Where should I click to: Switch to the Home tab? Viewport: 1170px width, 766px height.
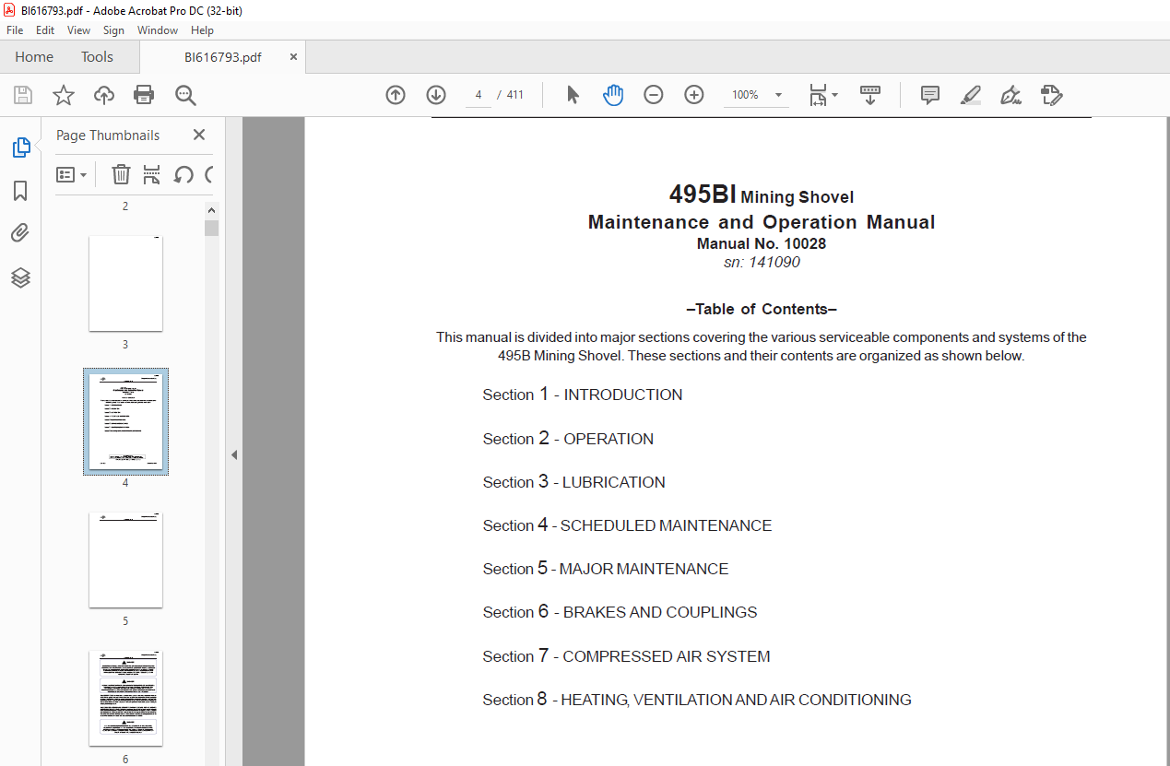pyautogui.click(x=34, y=57)
